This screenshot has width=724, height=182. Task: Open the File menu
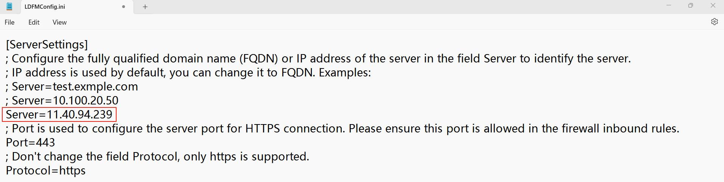point(9,22)
